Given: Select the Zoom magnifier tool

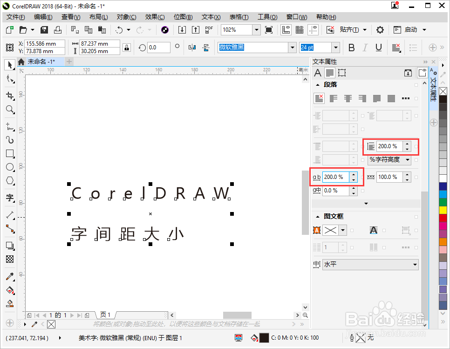Looking at the screenshot, I should (10, 109).
